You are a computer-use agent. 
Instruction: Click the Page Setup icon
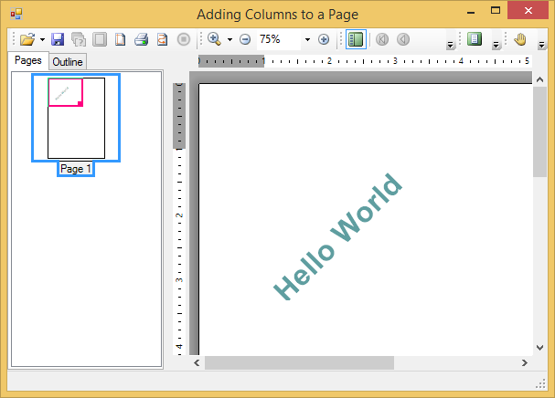click(120, 39)
